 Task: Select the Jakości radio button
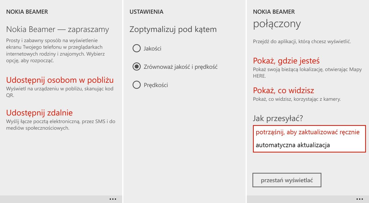[x=136, y=48]
